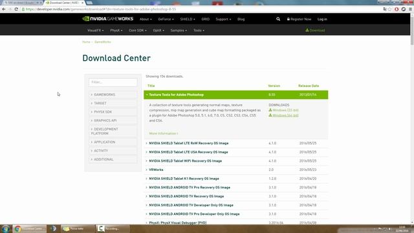Expand SHIELD Tablet K1 Recovery row
Viewport: 414px width, 233px height.
(235, 179)
